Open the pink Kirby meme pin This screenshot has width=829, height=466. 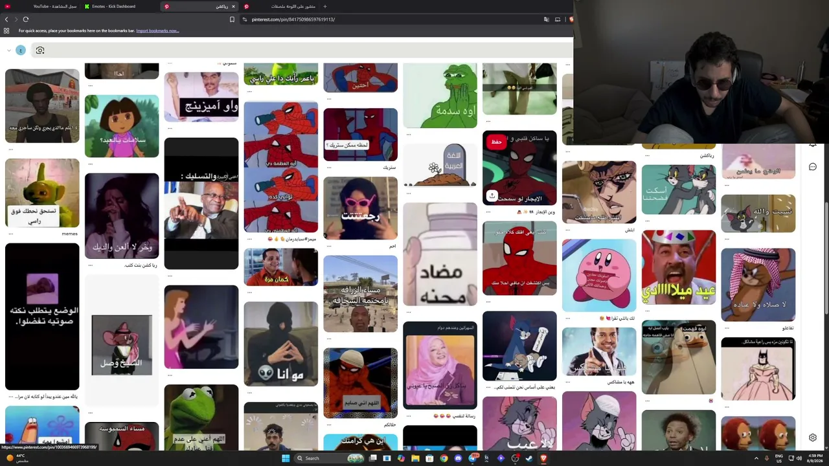(599, 275)
